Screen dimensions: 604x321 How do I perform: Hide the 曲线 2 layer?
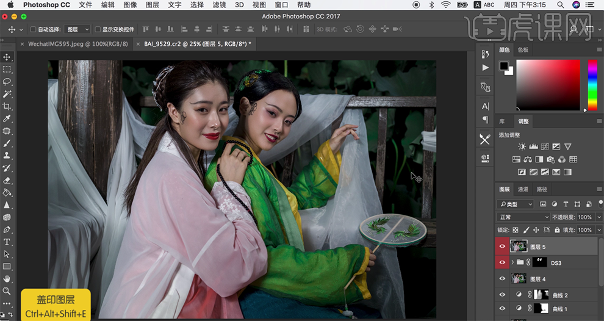(x=502, y=294)
